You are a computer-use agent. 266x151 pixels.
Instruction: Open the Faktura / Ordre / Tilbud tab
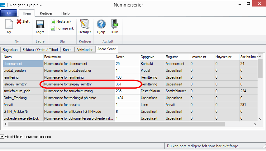(x=41, y=49)
